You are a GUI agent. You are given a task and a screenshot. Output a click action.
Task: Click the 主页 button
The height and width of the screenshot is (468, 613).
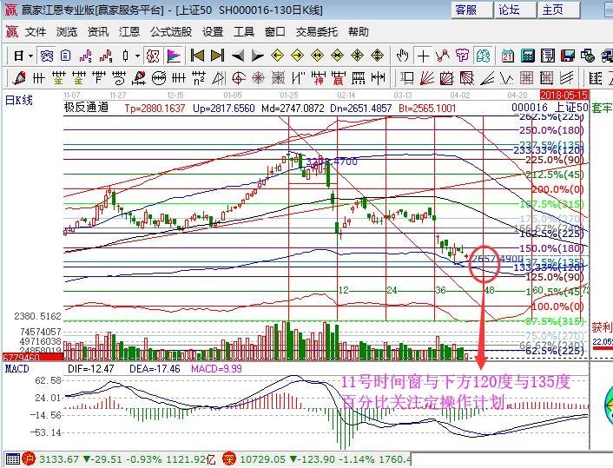[x=558, y=10]
